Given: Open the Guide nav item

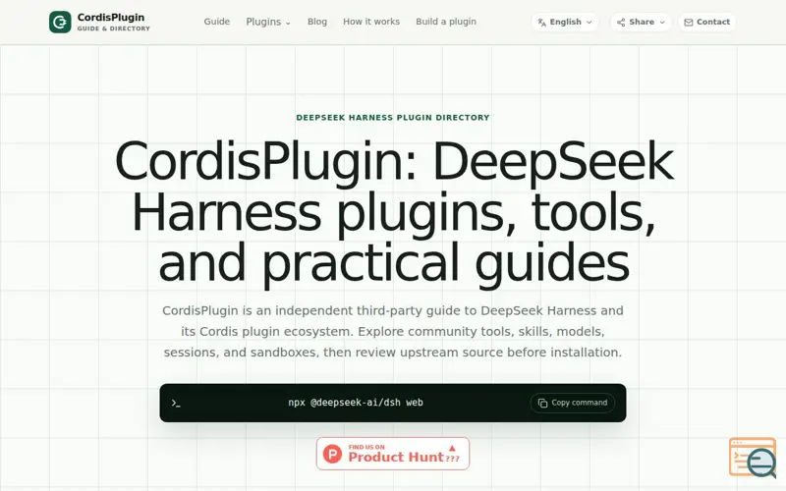Looking at the screenshot, I should 216,22.
